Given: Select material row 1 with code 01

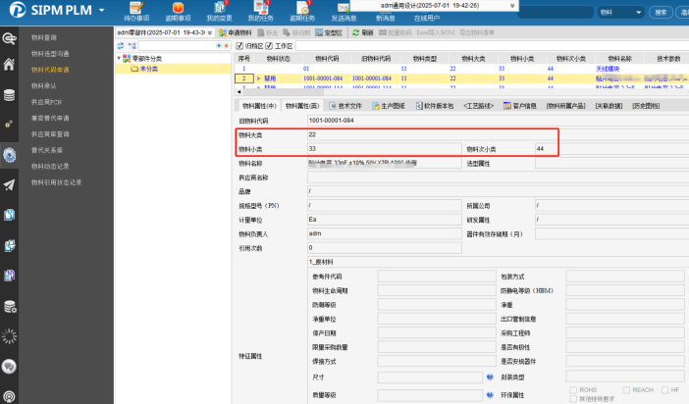Looking at the screenshot, I should pyautogui.click(x=461, y=69).
